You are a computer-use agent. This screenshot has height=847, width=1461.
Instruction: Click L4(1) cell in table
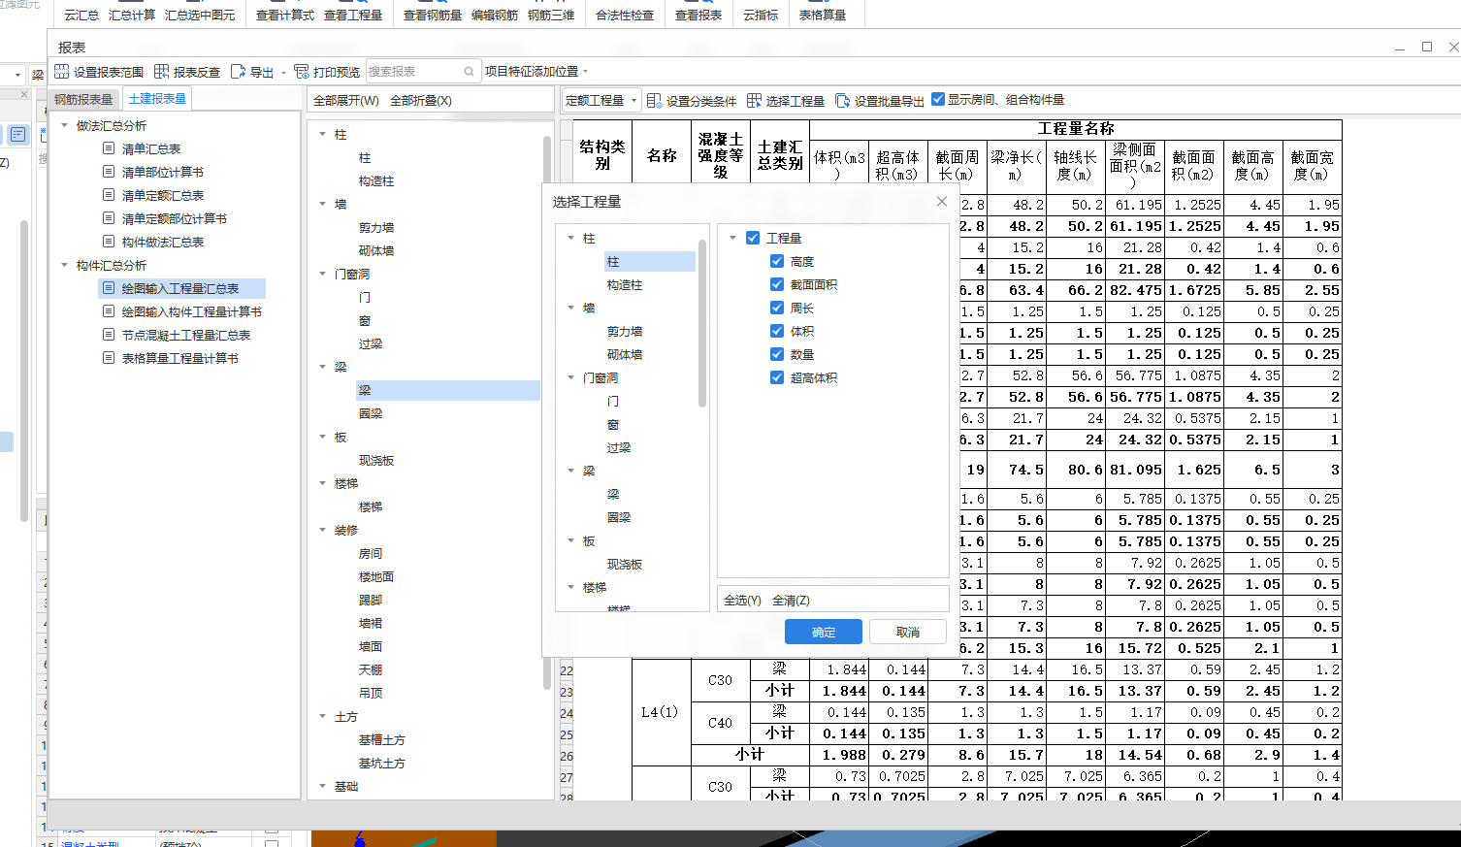tap(661, 712)
